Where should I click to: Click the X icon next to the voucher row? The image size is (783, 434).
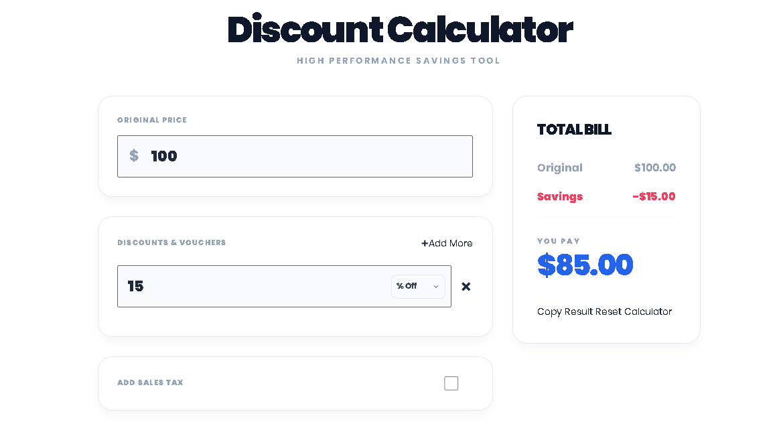pyautogui.click(x=466, y=286)
